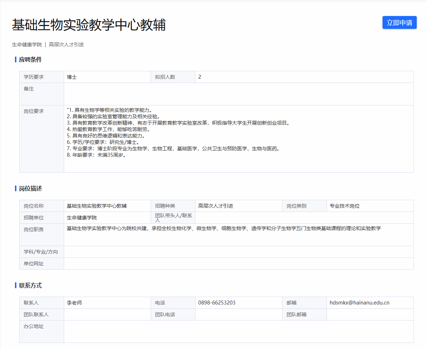Click the 岗位职责 description text
The height and width of the screenshot is (349, 426).
(224, 228)
